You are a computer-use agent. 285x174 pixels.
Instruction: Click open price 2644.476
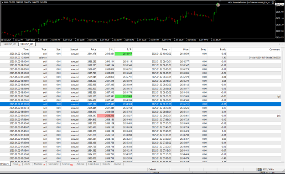[x=92, y=54]
